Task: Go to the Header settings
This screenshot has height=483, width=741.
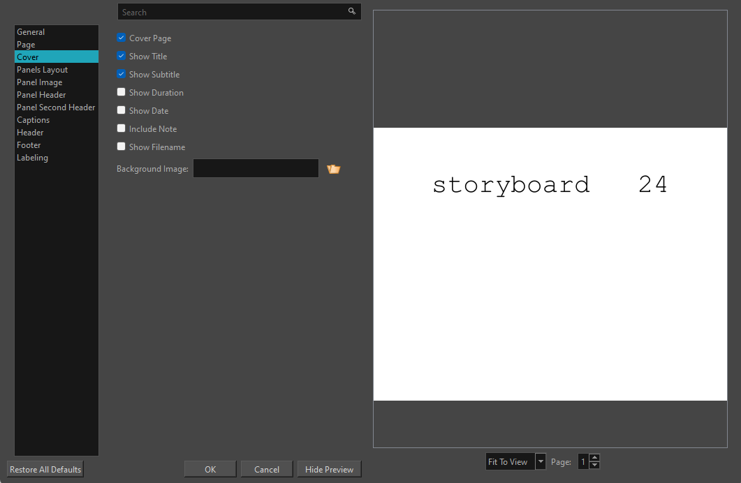Action: tap(57, 132)
